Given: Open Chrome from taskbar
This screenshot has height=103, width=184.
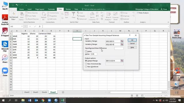Looking at the screenshot, I should (x=43, y=100).
